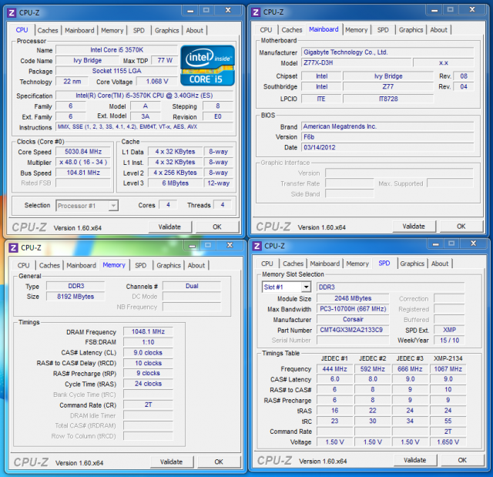
Task: Click Level 3 cache 6 MBytes value
Action: (176, 183)
